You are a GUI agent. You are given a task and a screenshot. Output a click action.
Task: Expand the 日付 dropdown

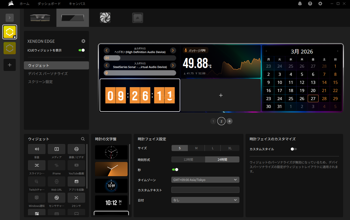click(x=205, y=200)
